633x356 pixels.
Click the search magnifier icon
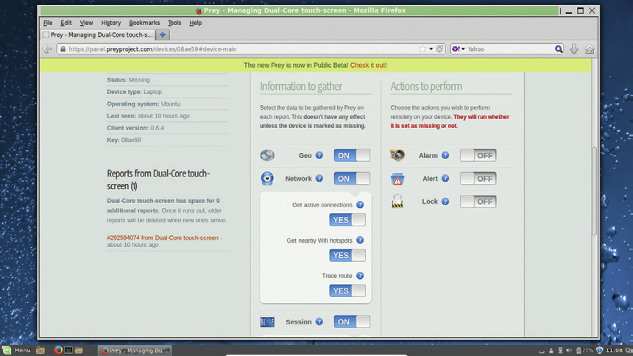coord(559,49)
